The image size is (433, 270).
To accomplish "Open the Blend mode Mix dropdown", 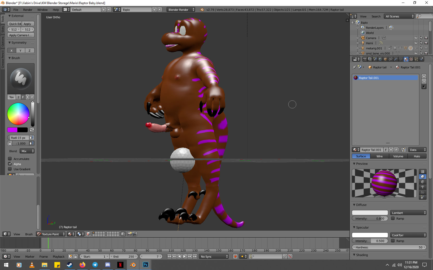I will 28,151.
